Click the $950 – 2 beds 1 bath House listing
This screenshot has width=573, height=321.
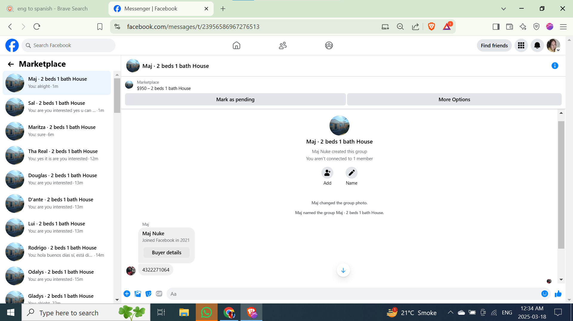[x=164, y=88]
